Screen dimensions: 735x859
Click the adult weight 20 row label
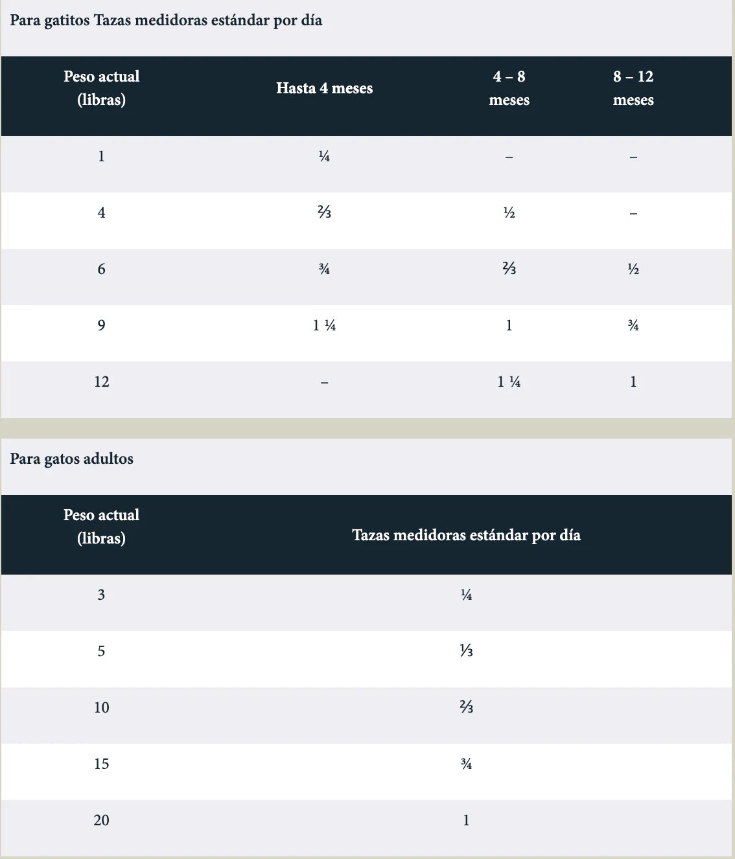[102, 820]
